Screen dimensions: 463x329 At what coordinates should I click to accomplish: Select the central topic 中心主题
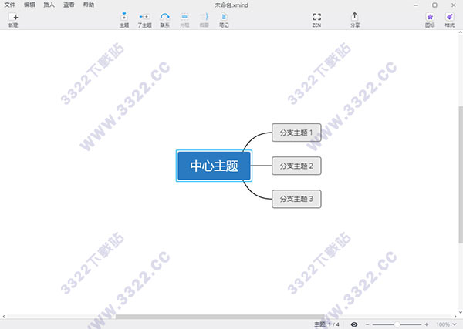214,166
